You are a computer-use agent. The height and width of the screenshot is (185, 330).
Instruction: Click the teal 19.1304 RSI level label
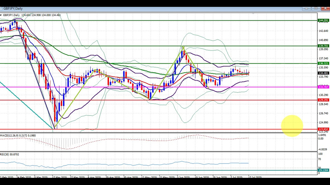[323, 170]
